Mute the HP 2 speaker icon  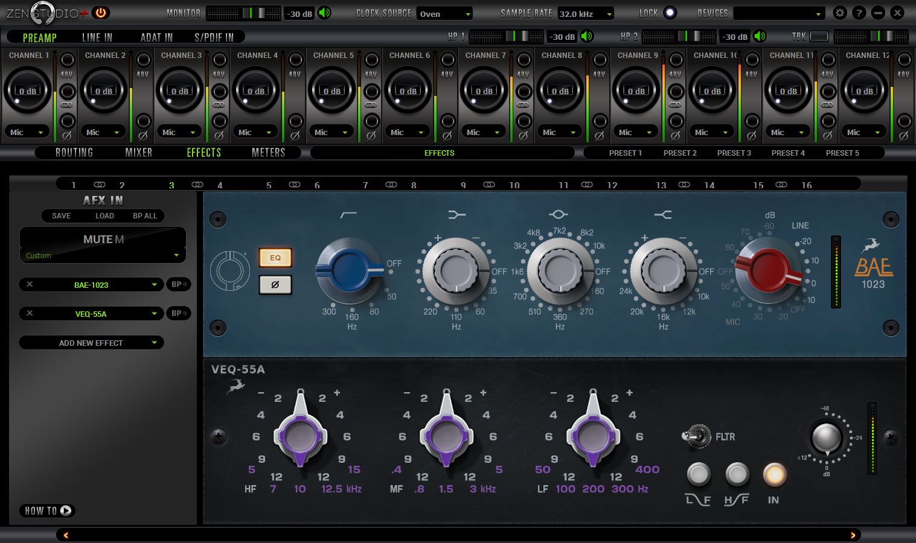click(x=760, y=36)
